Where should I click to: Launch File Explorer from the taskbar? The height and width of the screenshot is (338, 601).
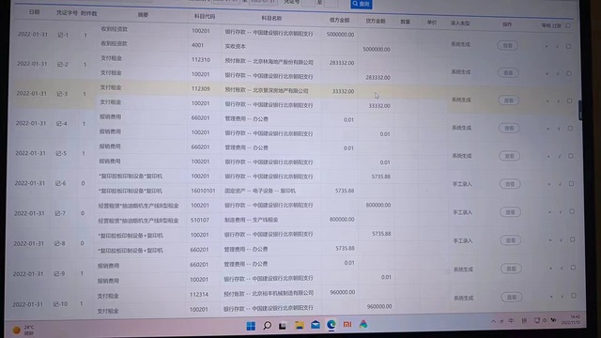[300, 326]
